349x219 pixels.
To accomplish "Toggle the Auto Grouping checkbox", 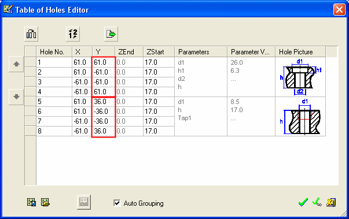I will pos(117,203).
